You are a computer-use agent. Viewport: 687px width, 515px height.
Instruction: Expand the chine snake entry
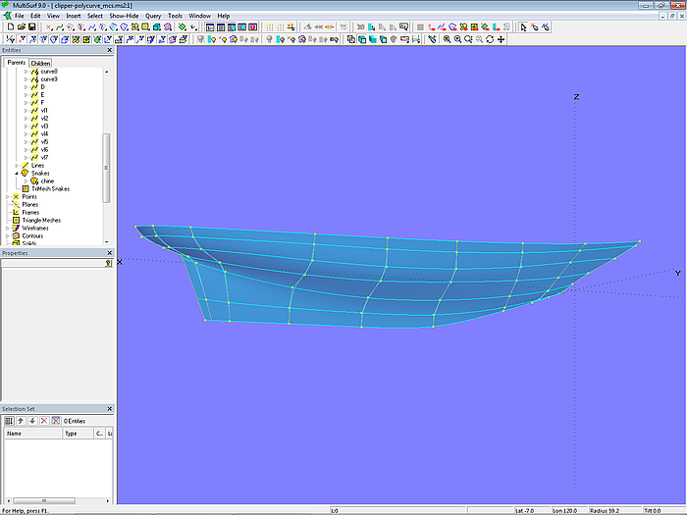[26, 180]
